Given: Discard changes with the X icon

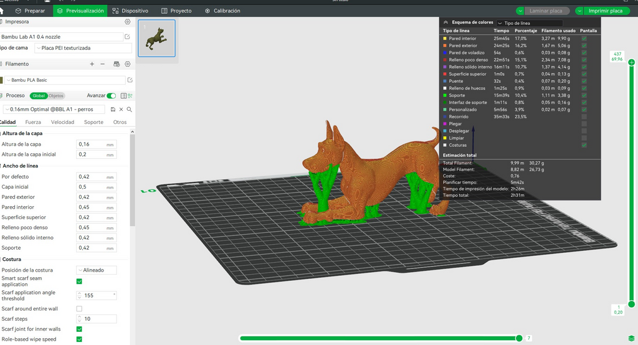Looking at the screenshot, I should click(121, 110).
